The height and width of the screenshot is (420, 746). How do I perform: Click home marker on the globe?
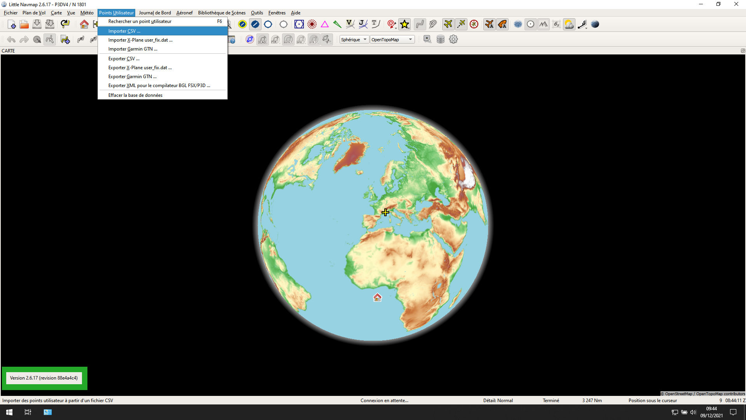(377, 297)
